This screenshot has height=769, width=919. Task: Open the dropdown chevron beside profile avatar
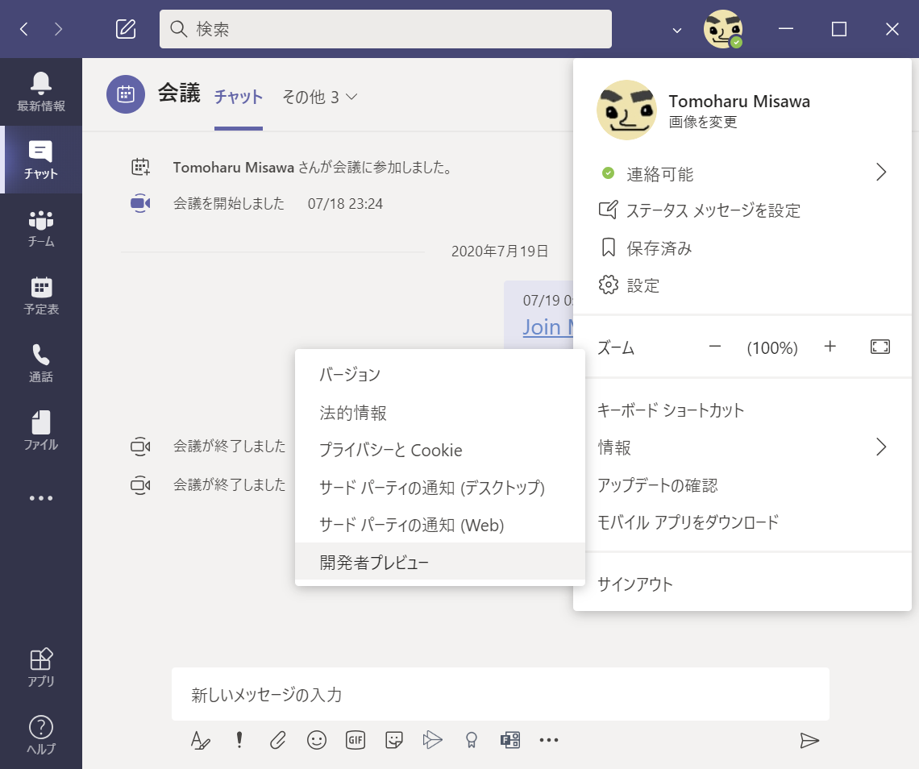677,30
